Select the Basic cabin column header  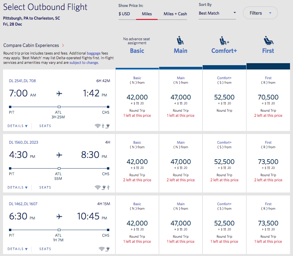[137, 51]
